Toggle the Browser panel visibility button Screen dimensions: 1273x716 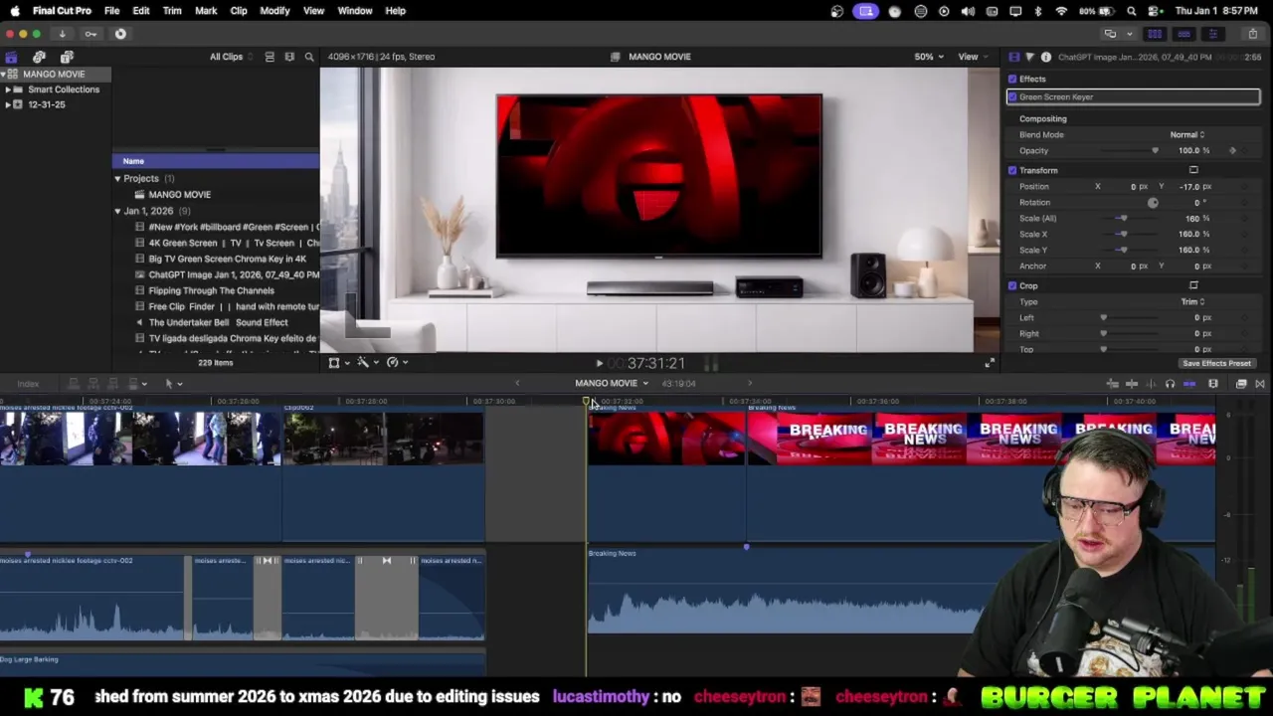(1155, 34)
